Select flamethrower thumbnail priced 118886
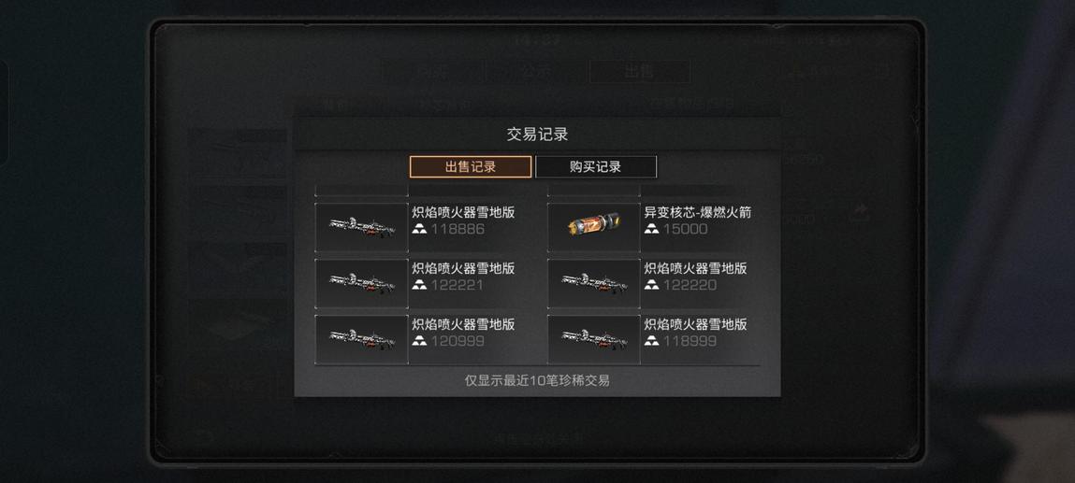1075x483 pixels. coord(362,226)
